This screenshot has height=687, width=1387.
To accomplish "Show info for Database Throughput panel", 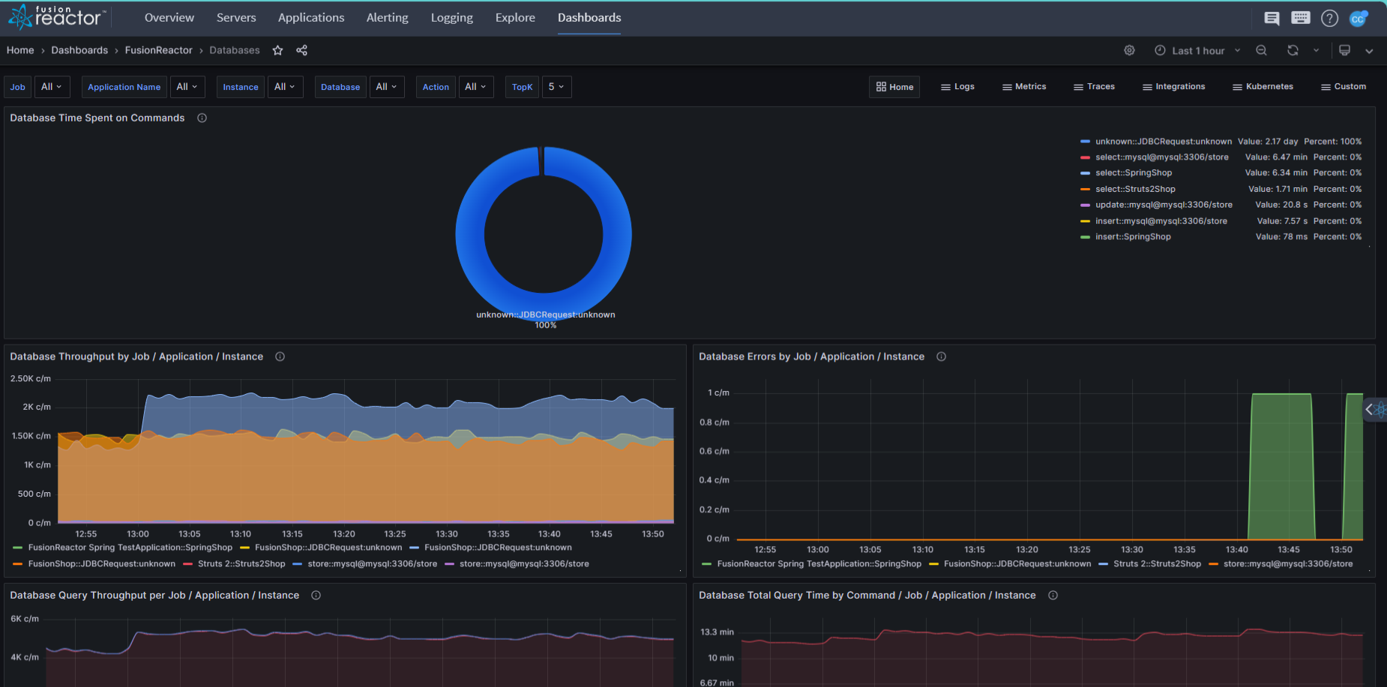I will click(x=280, y=357).
